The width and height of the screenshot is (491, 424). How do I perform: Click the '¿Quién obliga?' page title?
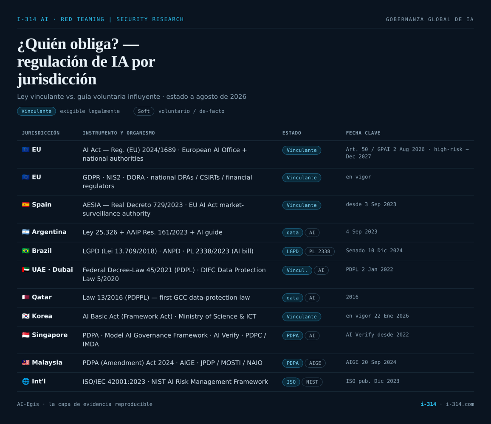pos(86,61)
